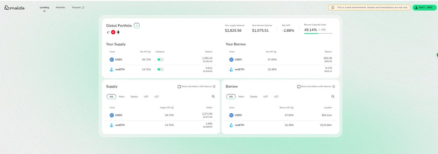Click 14.75% APY in Supply list
438x154 pixels.
click(169, 125)
